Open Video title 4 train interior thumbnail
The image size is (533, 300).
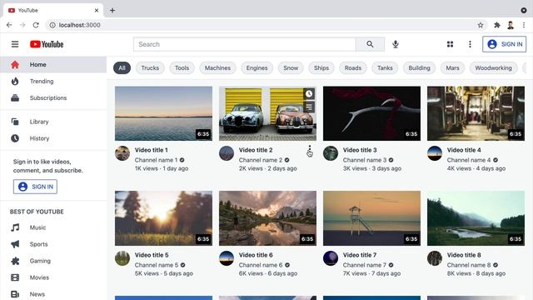pyautogui.click(x=476, y=113)
